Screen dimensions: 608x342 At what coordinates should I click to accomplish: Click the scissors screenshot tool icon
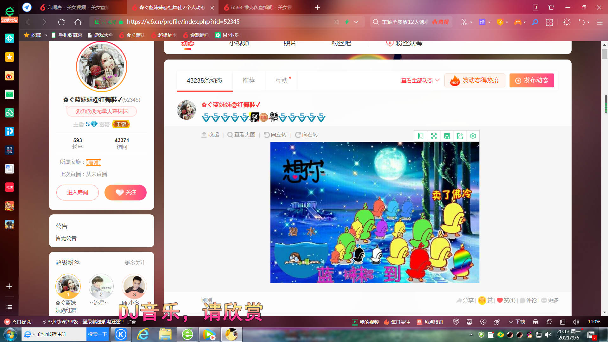pos(464,22)
